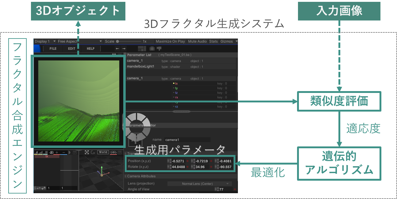Image resolution: width=397 pixels, height=199 pixels.
Task: Click the fit-to-view expand icon in 3D viewport
Action: point(87,152)
